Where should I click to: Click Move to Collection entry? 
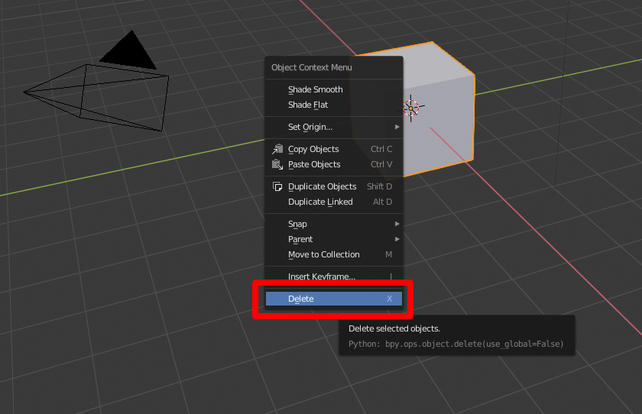[334, 254]
